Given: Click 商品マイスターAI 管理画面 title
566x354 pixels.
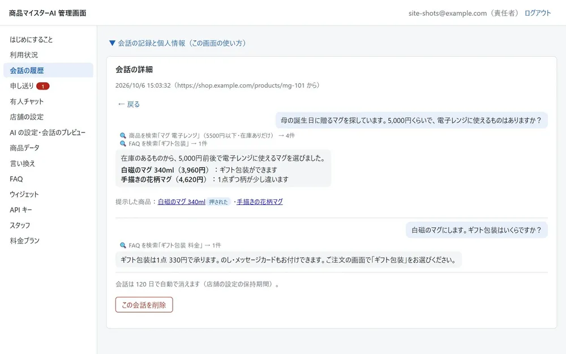Looking at the screenshot, I should (48, 13).
